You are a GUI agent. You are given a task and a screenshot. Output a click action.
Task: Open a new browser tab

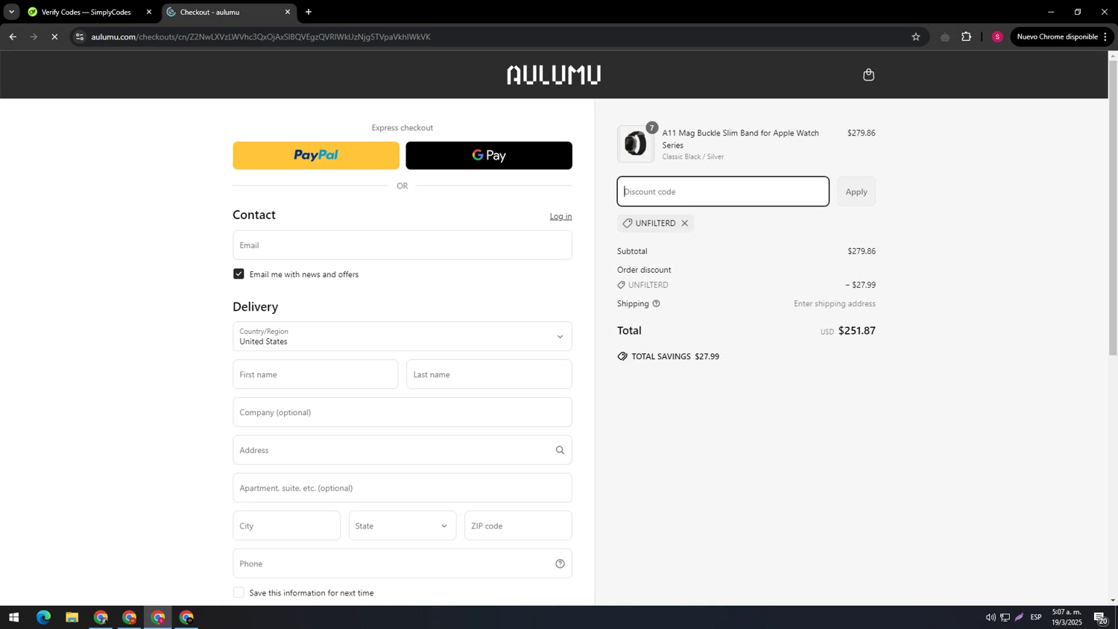tap(309, 12)
